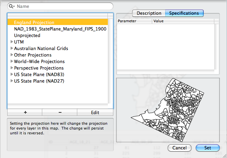Image resolution: width=227 pixels, height=158 pixels.
Task: Click the Set button
Action: tap(207, 148)
